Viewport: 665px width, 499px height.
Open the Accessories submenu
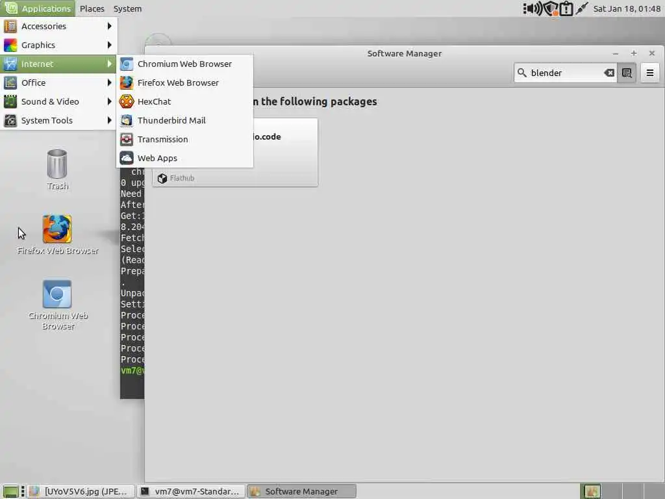click(x=58, y=26)
